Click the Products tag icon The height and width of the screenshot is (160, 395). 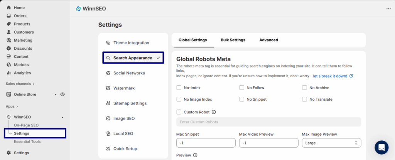[x=9, y=24]
